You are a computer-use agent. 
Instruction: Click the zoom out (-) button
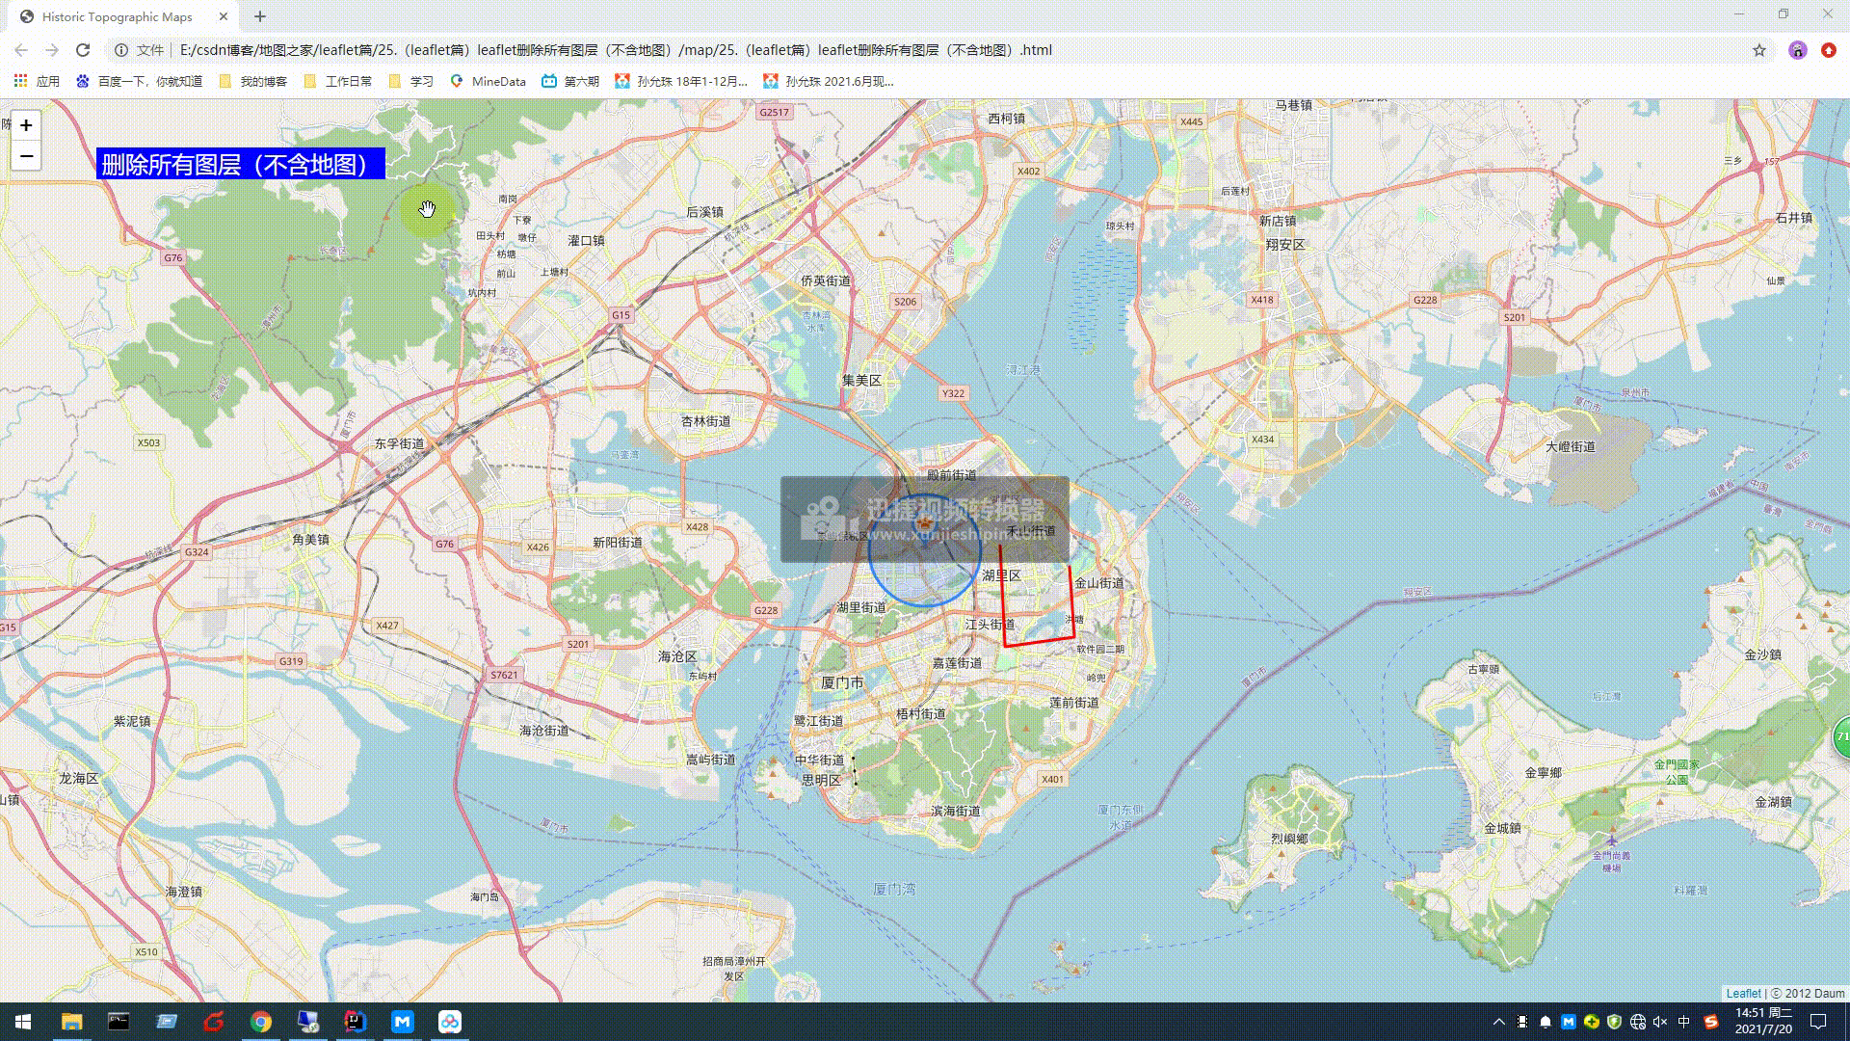tap(25, 155)
